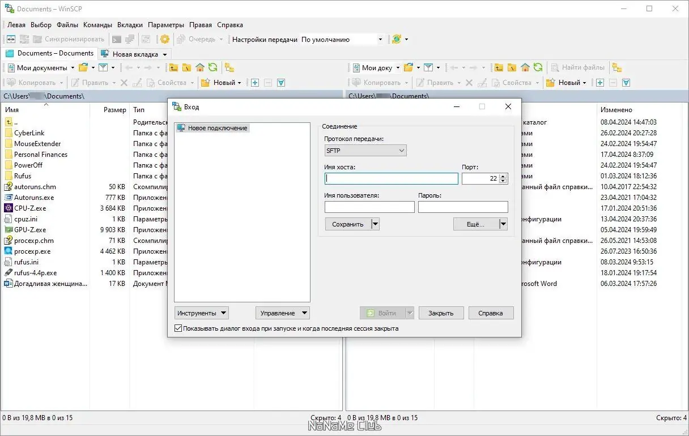The width and height of the screenshot is (689, 436).
Task: Click right panel selection mask icon
Action: 626,83
